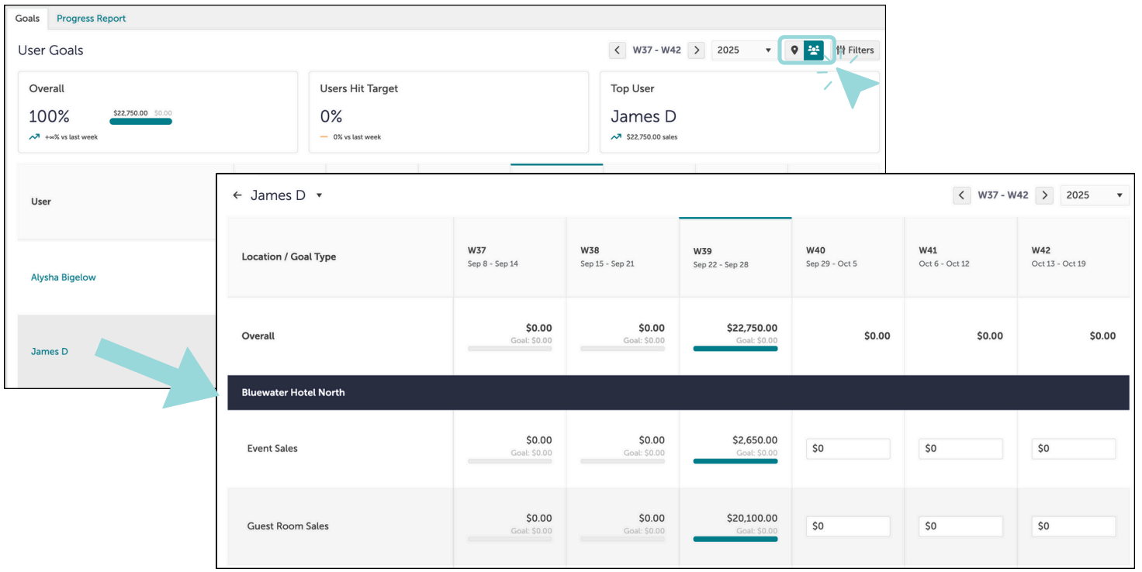Select the Goals tab
Image resolution: width=1142 pixels, height=572 pixels.
pyautogui.click(x=27, y=18)
